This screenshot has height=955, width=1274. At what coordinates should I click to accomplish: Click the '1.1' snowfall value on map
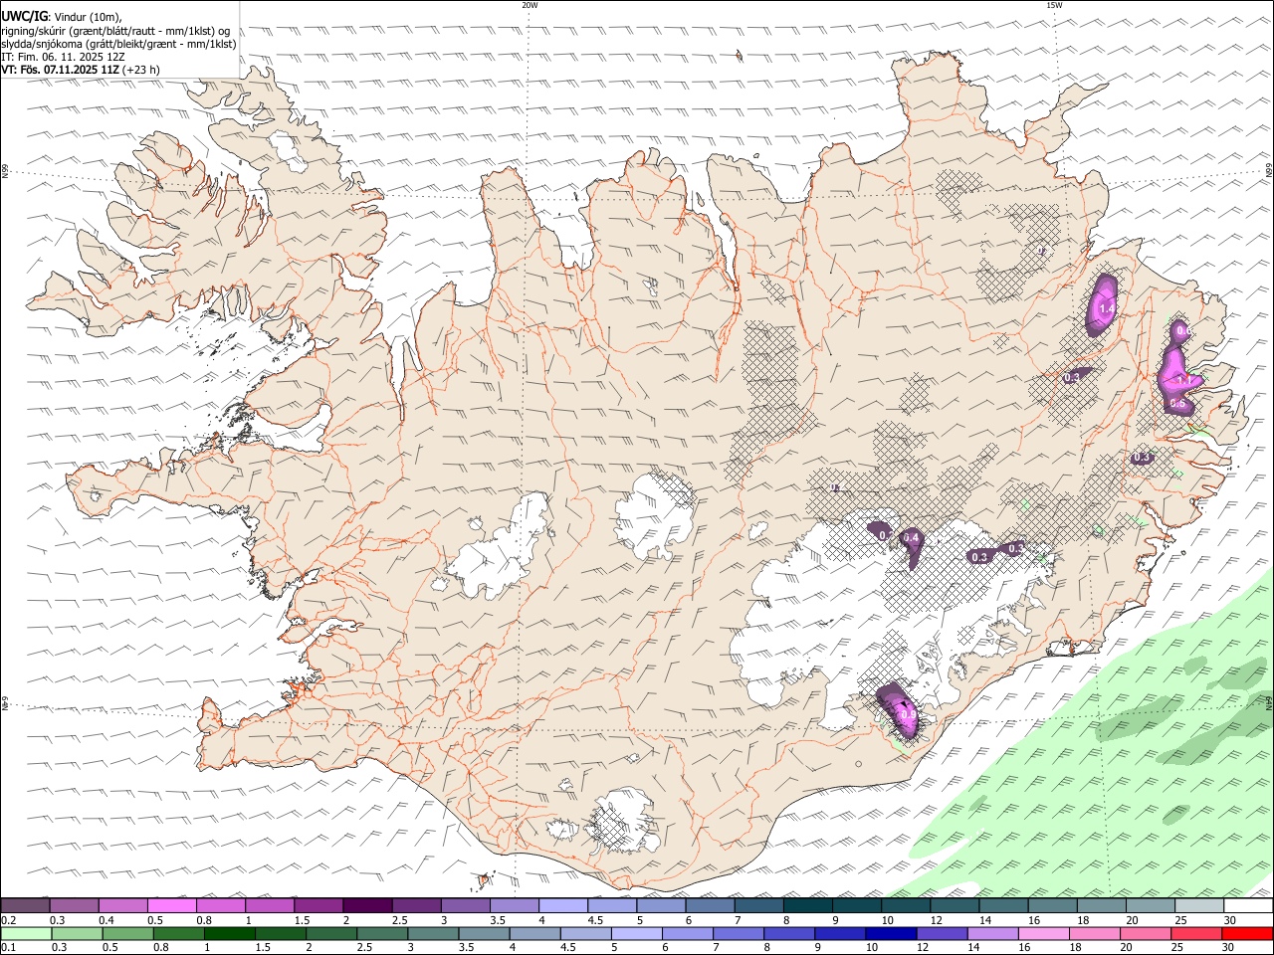coord(1184,381)
